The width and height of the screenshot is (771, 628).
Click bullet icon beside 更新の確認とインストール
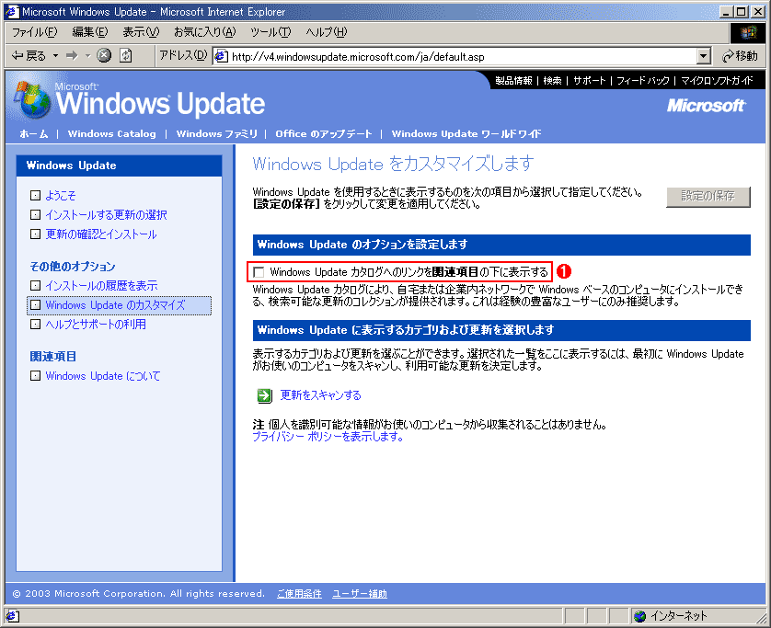pos(35,234)
